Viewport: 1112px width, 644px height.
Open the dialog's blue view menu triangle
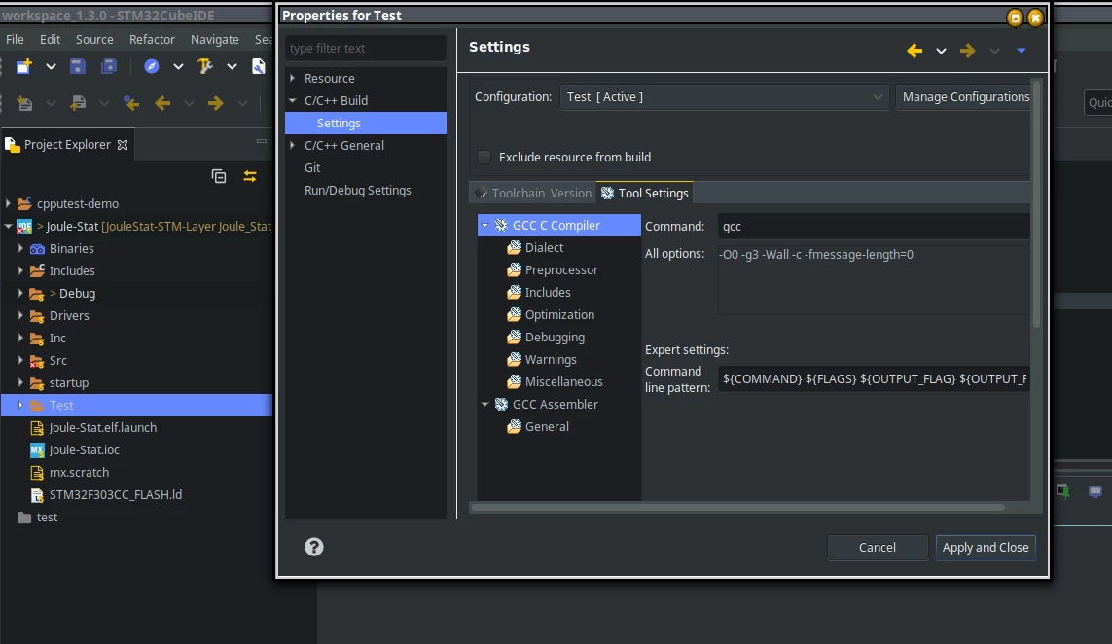[1022, 51]
